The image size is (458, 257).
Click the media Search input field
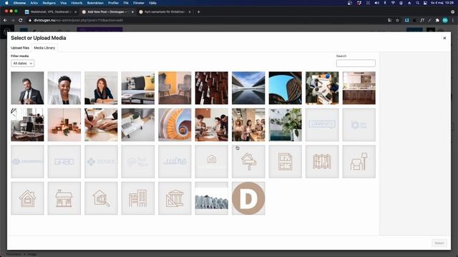pos(356,64)
